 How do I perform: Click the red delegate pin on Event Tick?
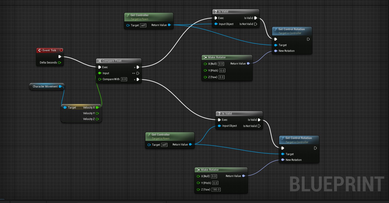[x=61, y=50]
